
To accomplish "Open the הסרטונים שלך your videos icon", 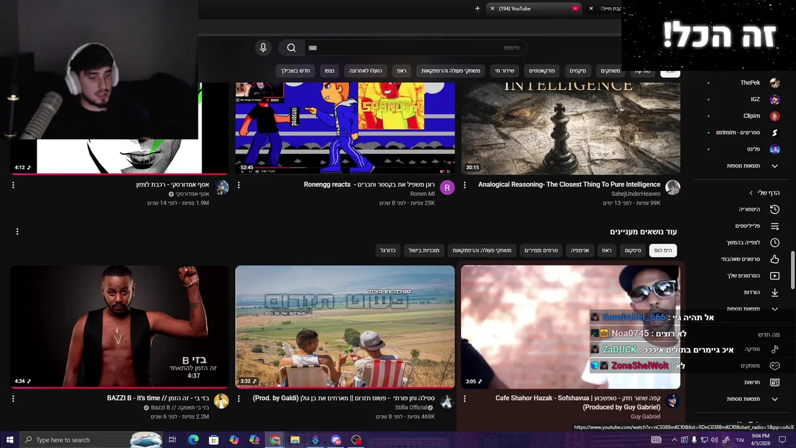I will click(775, 276).
